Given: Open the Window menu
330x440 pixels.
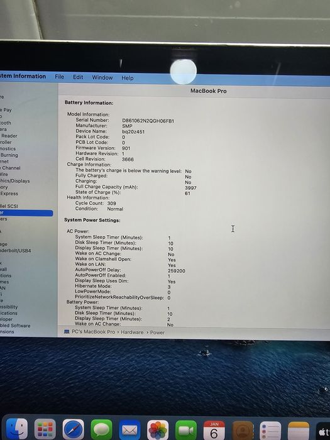Looking at the screenshot, I should click(x=102, y=77).
